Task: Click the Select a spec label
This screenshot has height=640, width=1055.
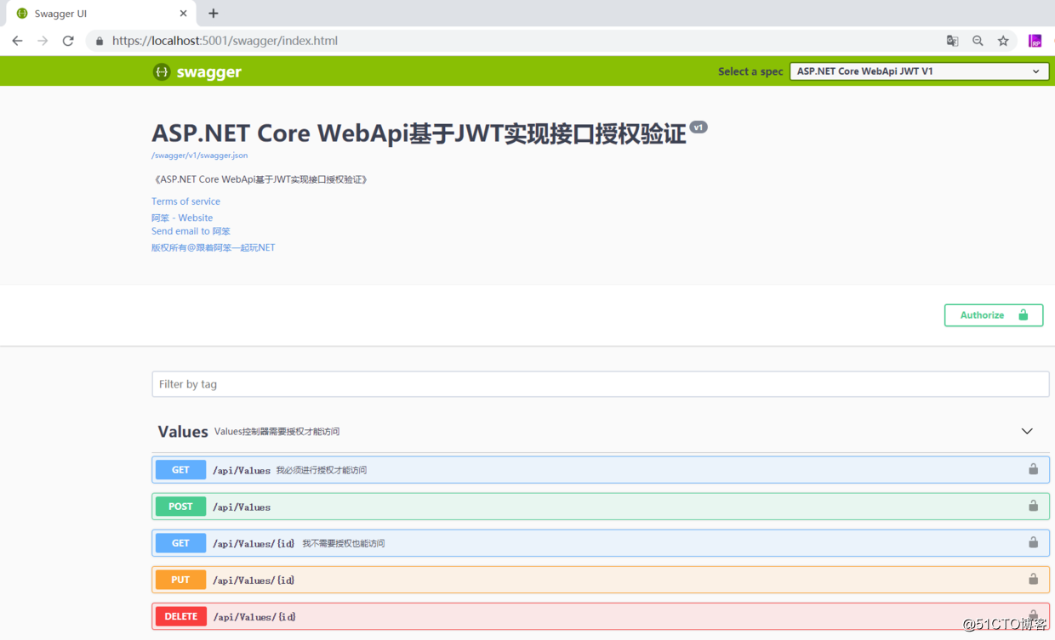Action: click(750, 71)
